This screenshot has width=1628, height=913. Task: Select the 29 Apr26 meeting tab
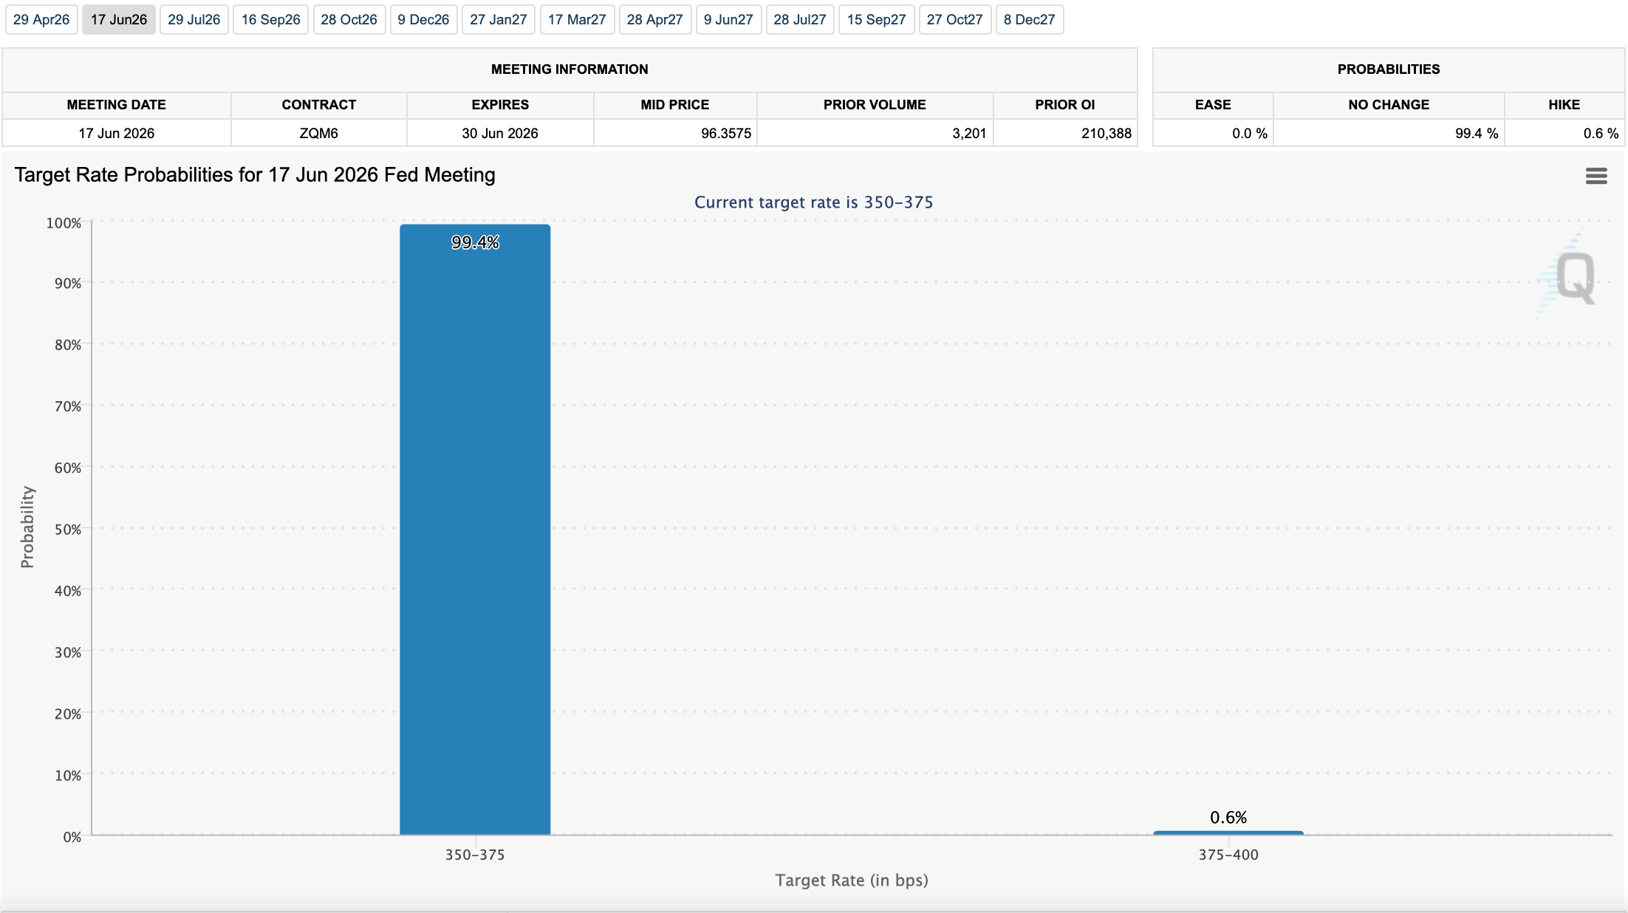click(x=41, y=20)
